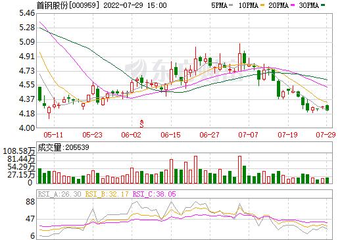Click the 54.29万 volume axis label

click(21, 167)
